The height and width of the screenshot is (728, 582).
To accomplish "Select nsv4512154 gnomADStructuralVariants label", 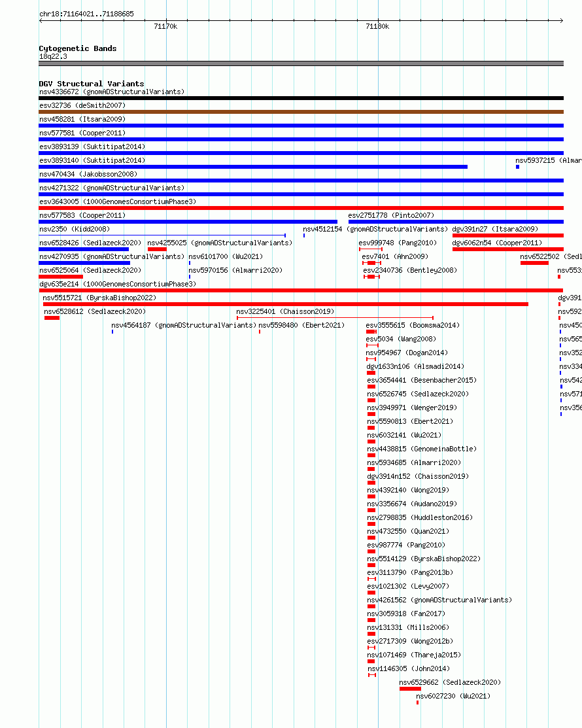I will (x=375, y=230).
